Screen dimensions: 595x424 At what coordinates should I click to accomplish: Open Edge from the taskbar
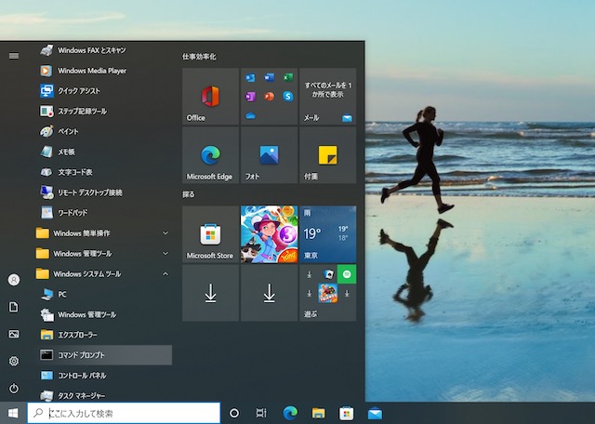(290, 413)
